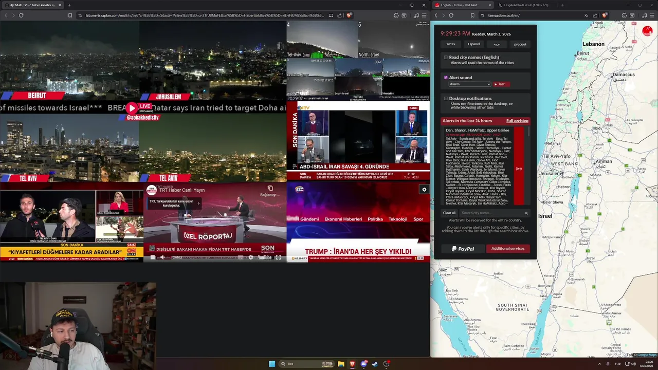Bookmark the tzevaadom.co.il page
The width and height of the screenshot is (658, 370).
coord(472,15)
